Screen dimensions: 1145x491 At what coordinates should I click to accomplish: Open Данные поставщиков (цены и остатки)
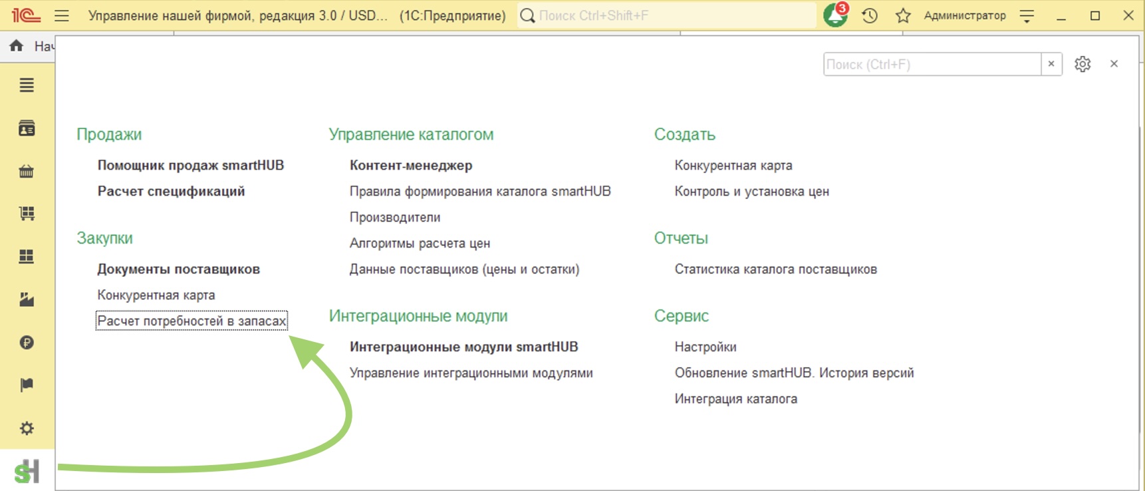[x=464, y=269]
